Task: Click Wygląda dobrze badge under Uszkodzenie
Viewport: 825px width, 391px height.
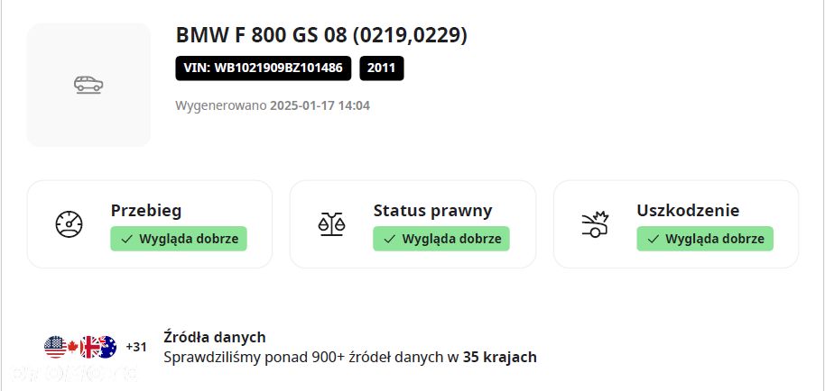Action: [705, 239]
